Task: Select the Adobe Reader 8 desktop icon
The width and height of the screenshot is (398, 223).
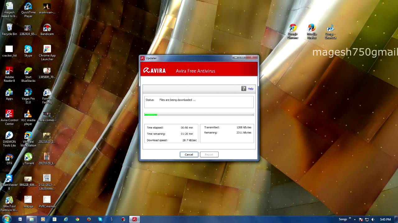Action: 9,75
